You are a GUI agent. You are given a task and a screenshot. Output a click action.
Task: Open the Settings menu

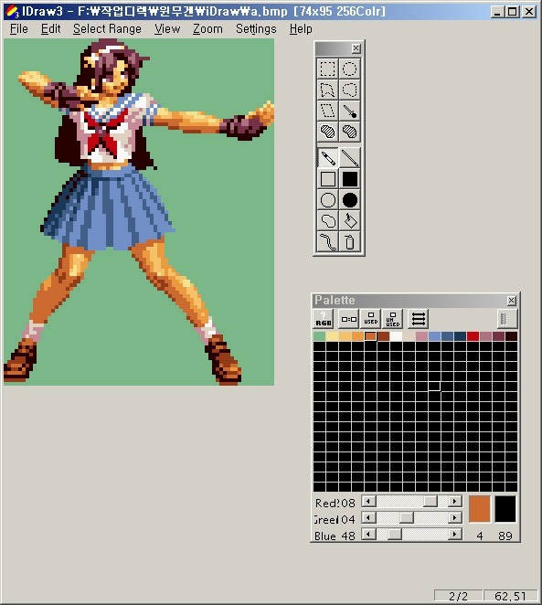(256, 29)
